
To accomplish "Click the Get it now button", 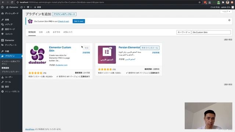I will click(79, 21).
